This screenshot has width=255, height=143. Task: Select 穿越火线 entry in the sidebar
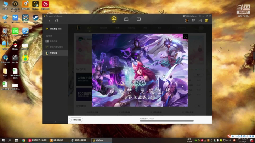(55, 47)
